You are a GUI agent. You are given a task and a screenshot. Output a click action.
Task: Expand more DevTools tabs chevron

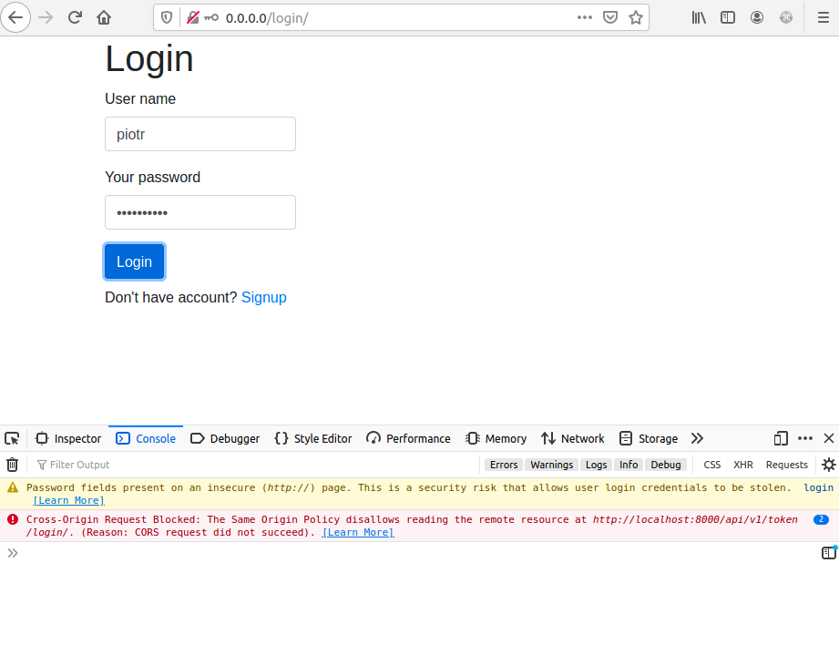click(x=697, y=438)
